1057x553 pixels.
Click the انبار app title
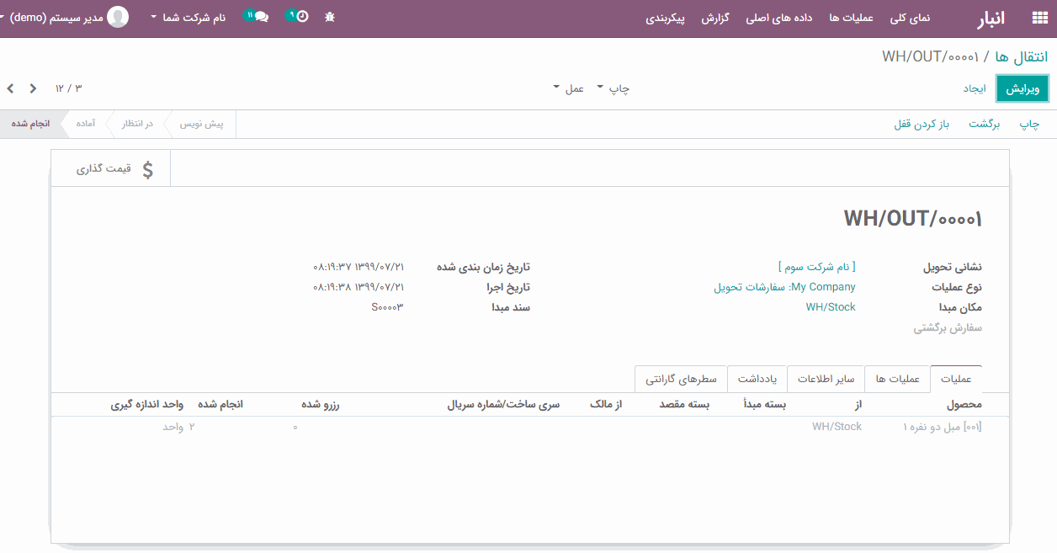click(x=991, y=19)
